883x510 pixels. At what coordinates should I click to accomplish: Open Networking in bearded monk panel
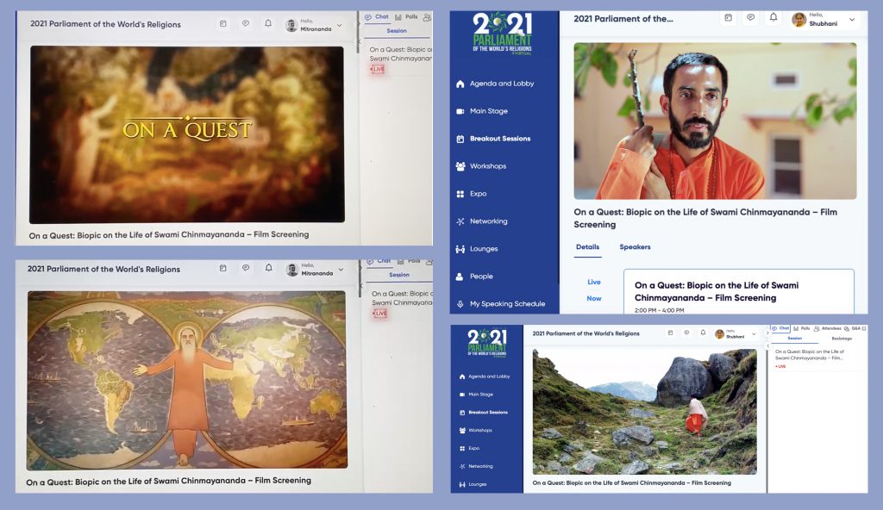click(x=482, y=221)
